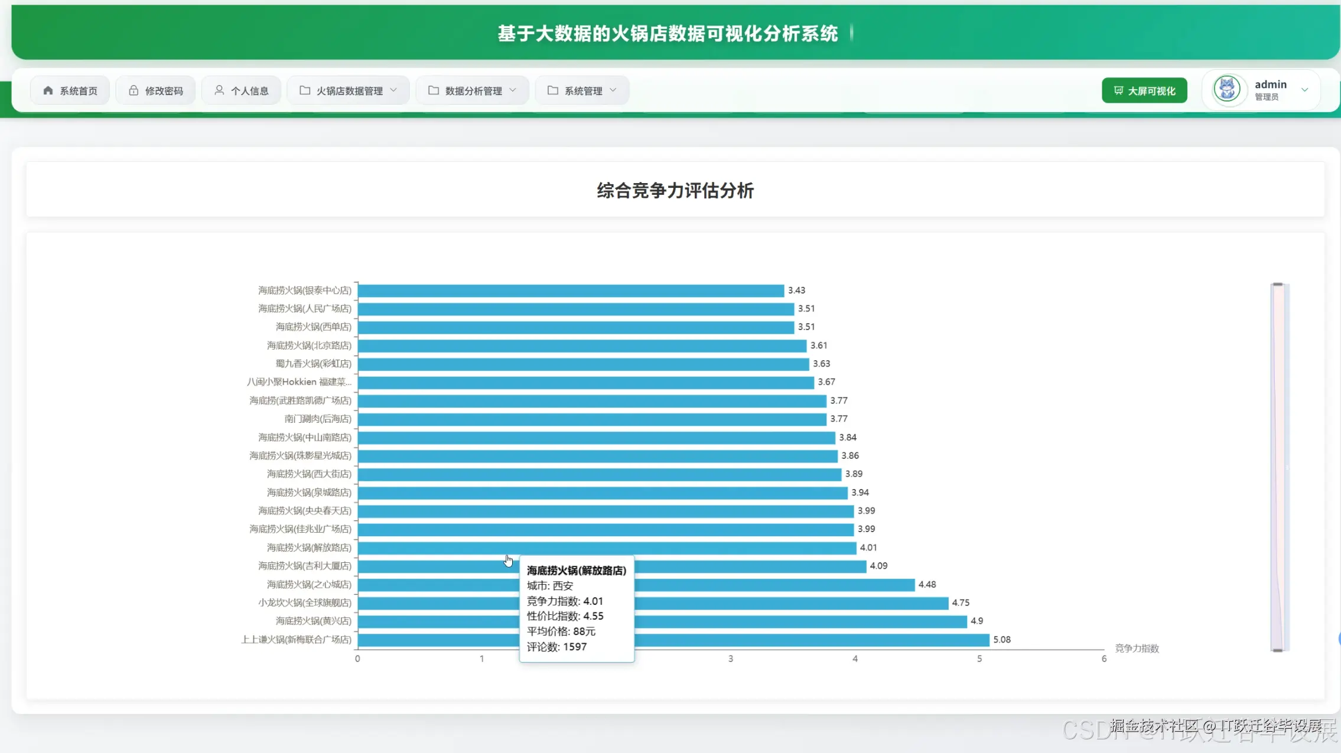The width and height of the screenshot is (1341, 753).
Task: Click the admin avatar cat image
Action: (x=1227, y=89)
